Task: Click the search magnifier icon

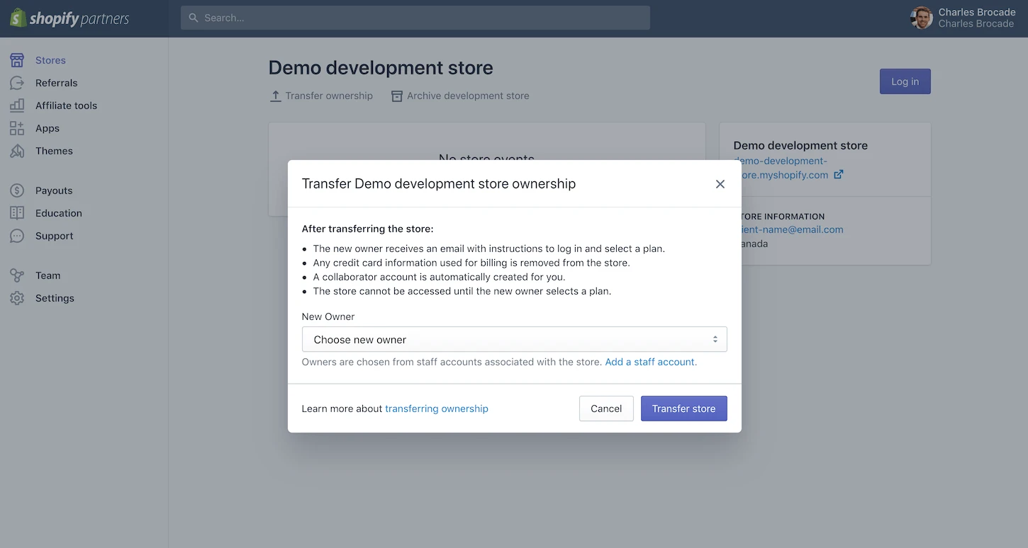Action: coord(194,18)
